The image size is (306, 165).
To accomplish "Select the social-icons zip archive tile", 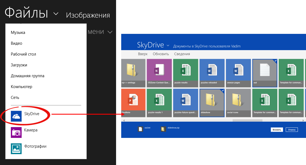I will tap(238, 103).
